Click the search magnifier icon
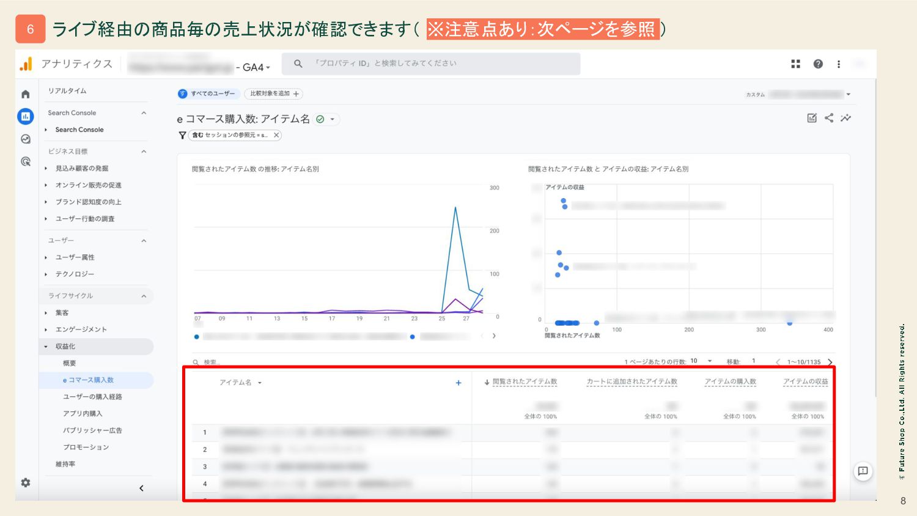 tap(298, 64)
